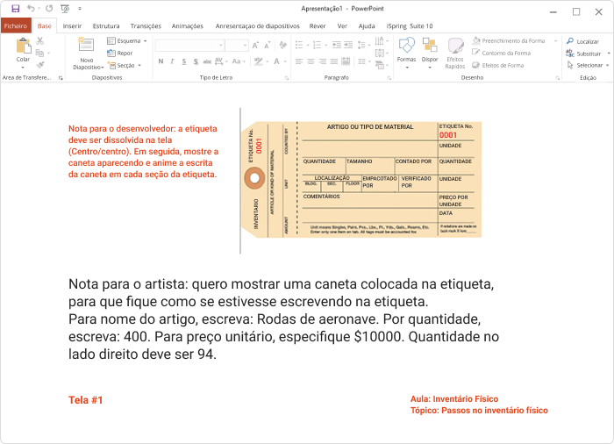The image size is (614, 444).
Task: Open the text direction options
Action: point(381,40)
